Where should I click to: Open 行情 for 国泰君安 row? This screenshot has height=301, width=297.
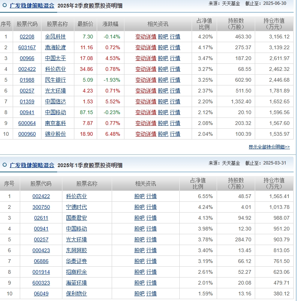(x=151, y=218)
